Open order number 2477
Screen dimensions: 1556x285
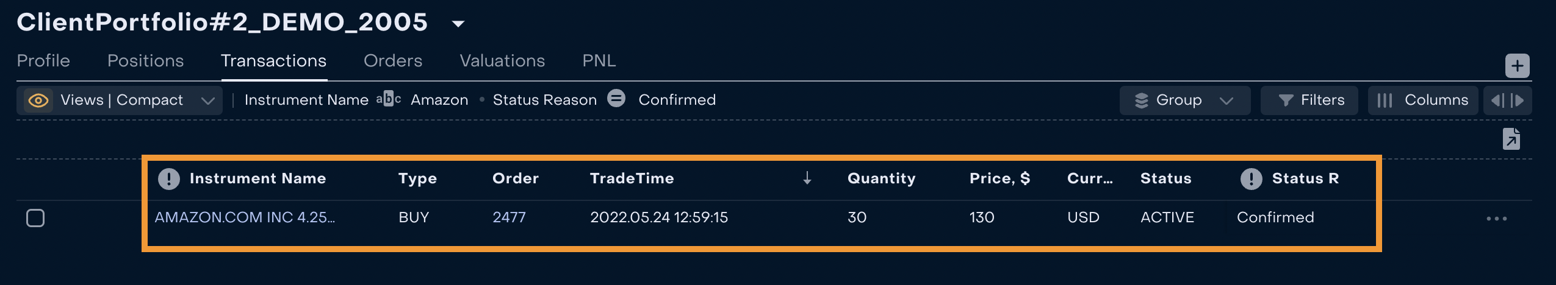click(x=509, y=217)
